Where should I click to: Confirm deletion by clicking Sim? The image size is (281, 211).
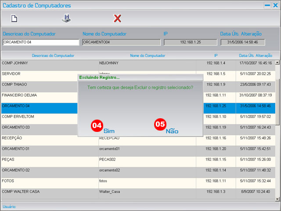tap(109, 131)
